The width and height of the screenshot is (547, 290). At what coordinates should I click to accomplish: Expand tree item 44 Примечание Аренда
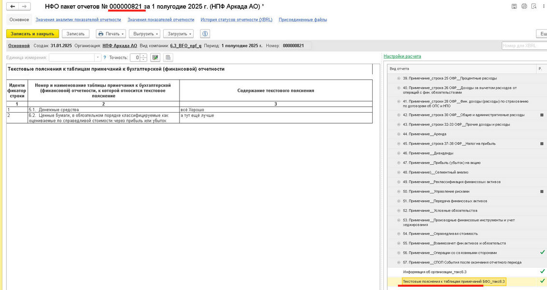[x=399, y=134]
